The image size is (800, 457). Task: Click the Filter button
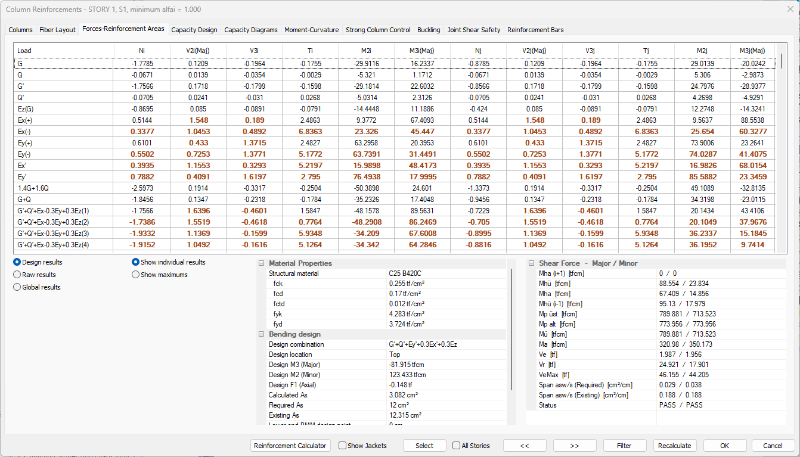coord(624,446)
